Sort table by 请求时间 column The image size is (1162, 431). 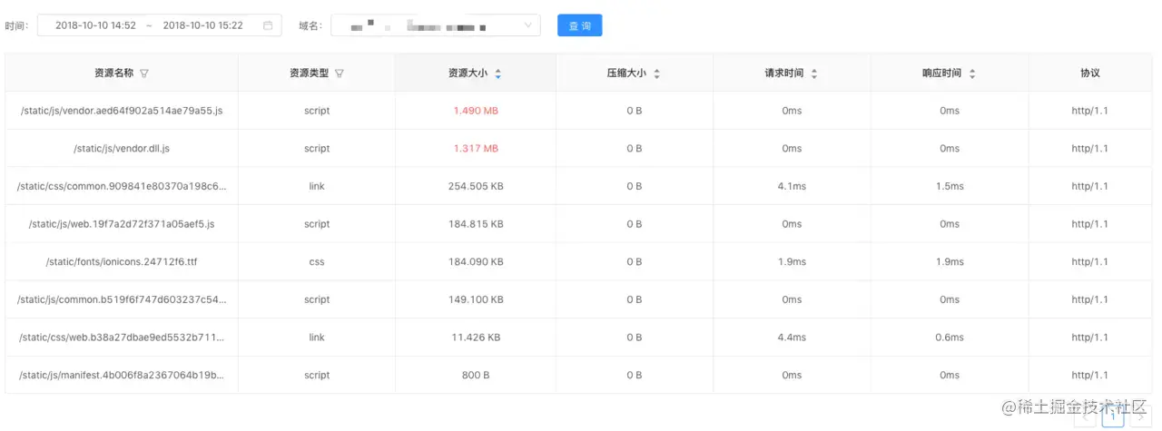[x=814, y=73]
